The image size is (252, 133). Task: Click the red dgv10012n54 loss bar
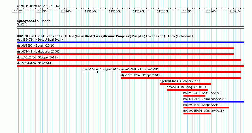pyautogui.click(x=129, y=60)
